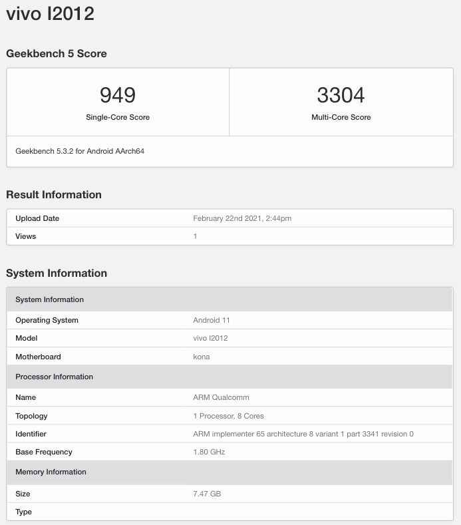Click the Processor Information header row
This screenshot has width=461, height=525.
click(230, 377)
